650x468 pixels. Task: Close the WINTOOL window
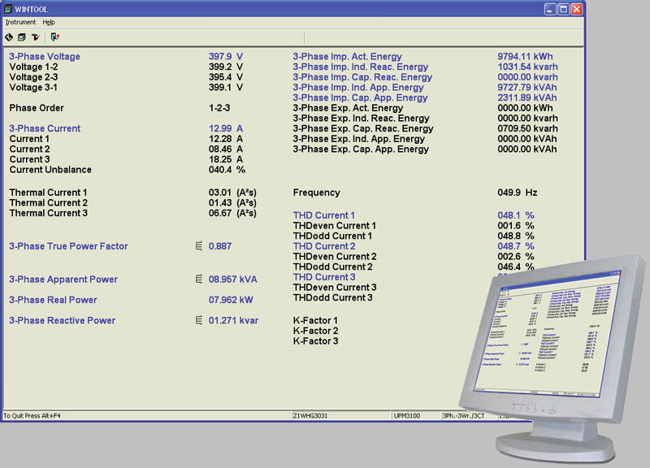[x=576, y=9]
